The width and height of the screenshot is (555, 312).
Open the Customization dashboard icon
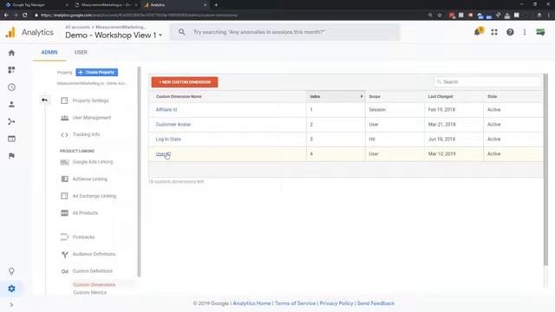point(11,69)
